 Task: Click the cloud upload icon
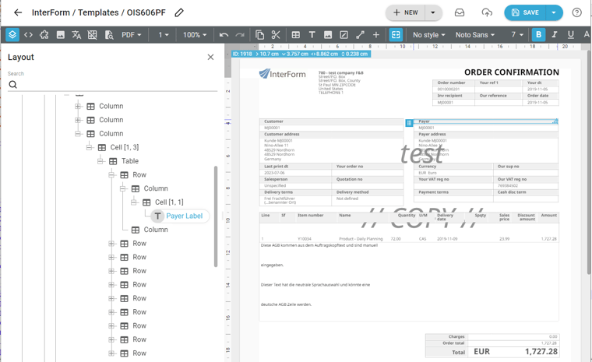(x=487, y=12)
